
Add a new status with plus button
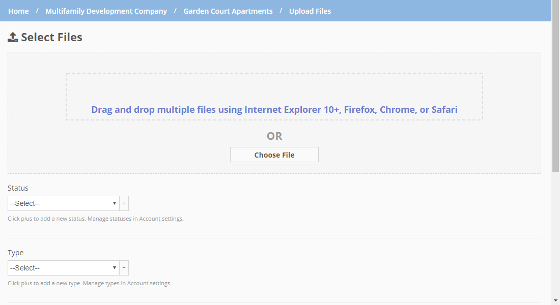point(124,203)
